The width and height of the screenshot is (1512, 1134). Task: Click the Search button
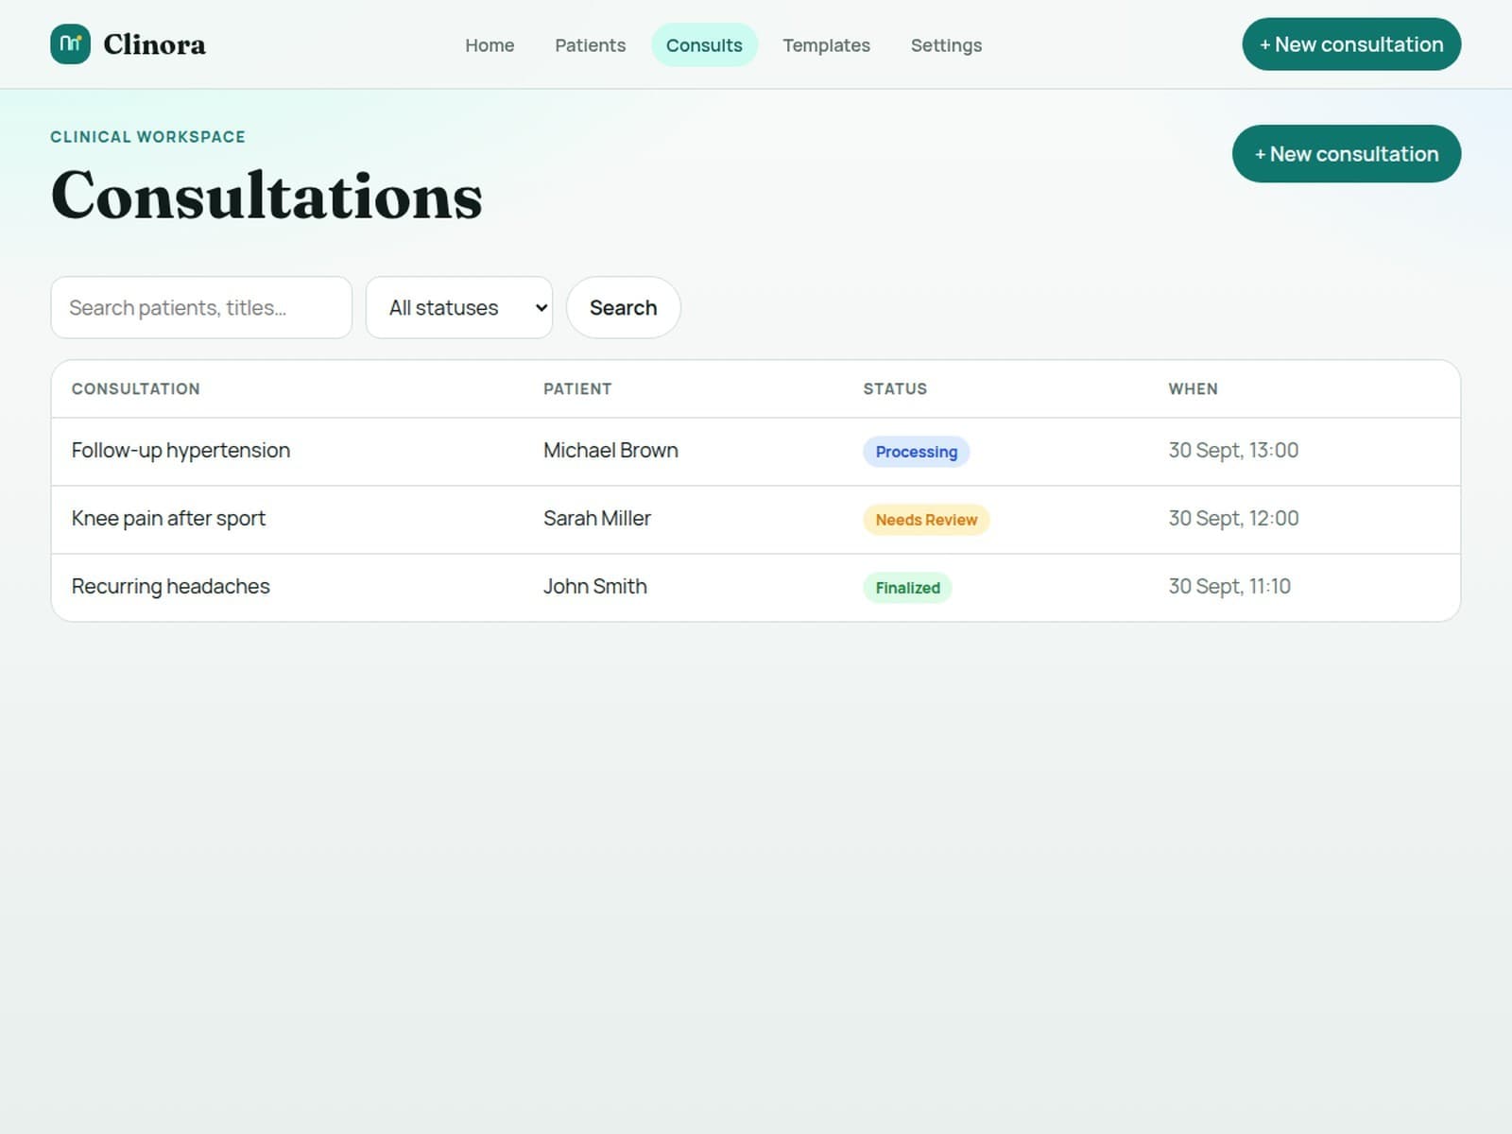624,307
